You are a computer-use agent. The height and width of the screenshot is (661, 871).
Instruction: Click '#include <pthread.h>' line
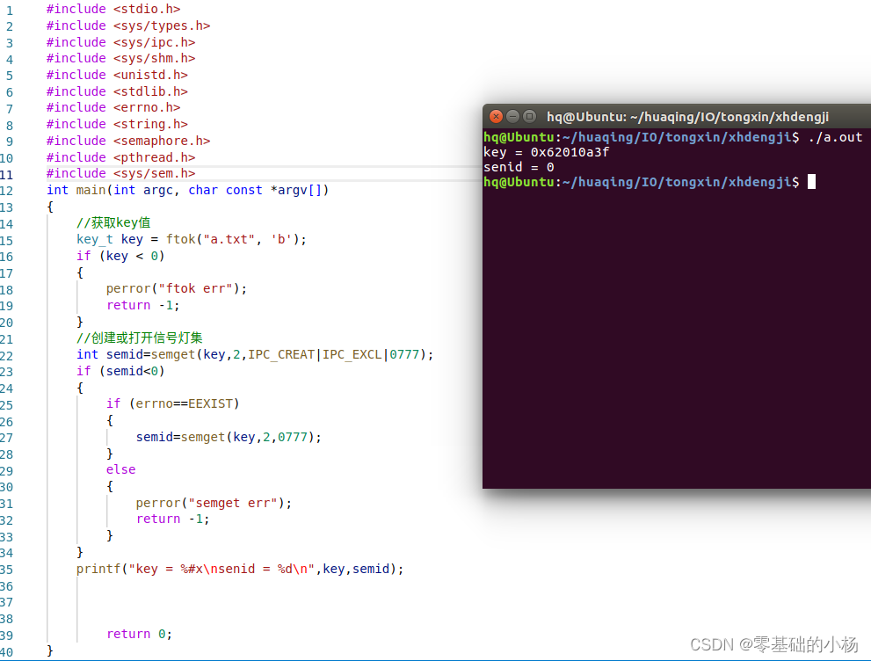pyautogui.click(x=121, y=157)
